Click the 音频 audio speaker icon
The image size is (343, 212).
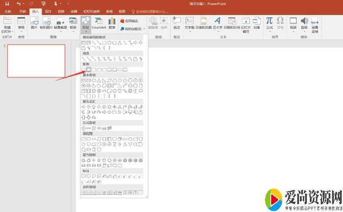point(304,24)
